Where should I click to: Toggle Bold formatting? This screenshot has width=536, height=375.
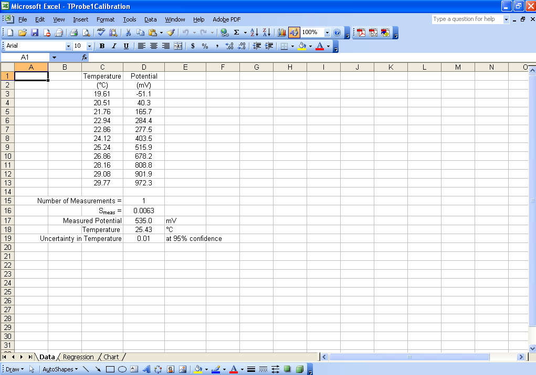[x=102, y=46]
